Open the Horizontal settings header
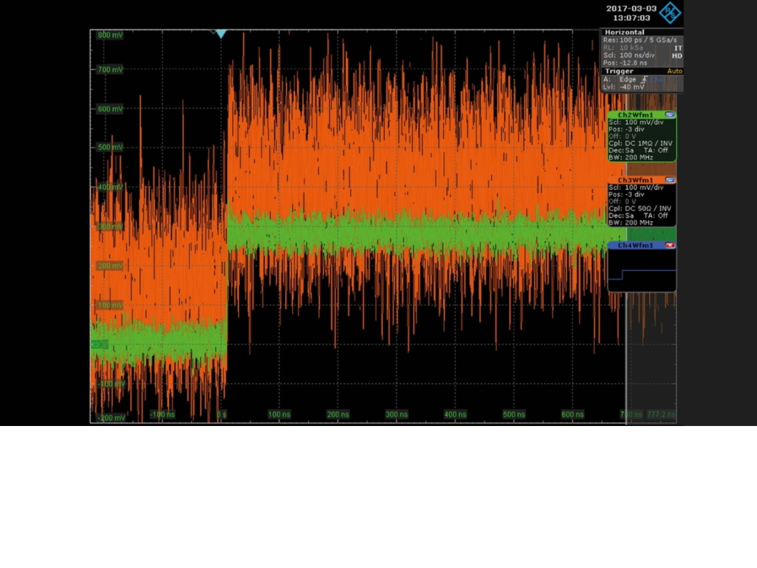This screenshot has height=568, width=757. pos(625,32)
